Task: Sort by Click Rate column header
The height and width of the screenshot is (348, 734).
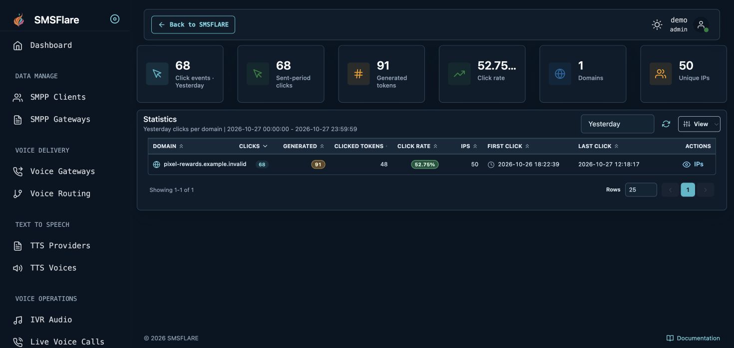Action: click(x=417, y=146)
